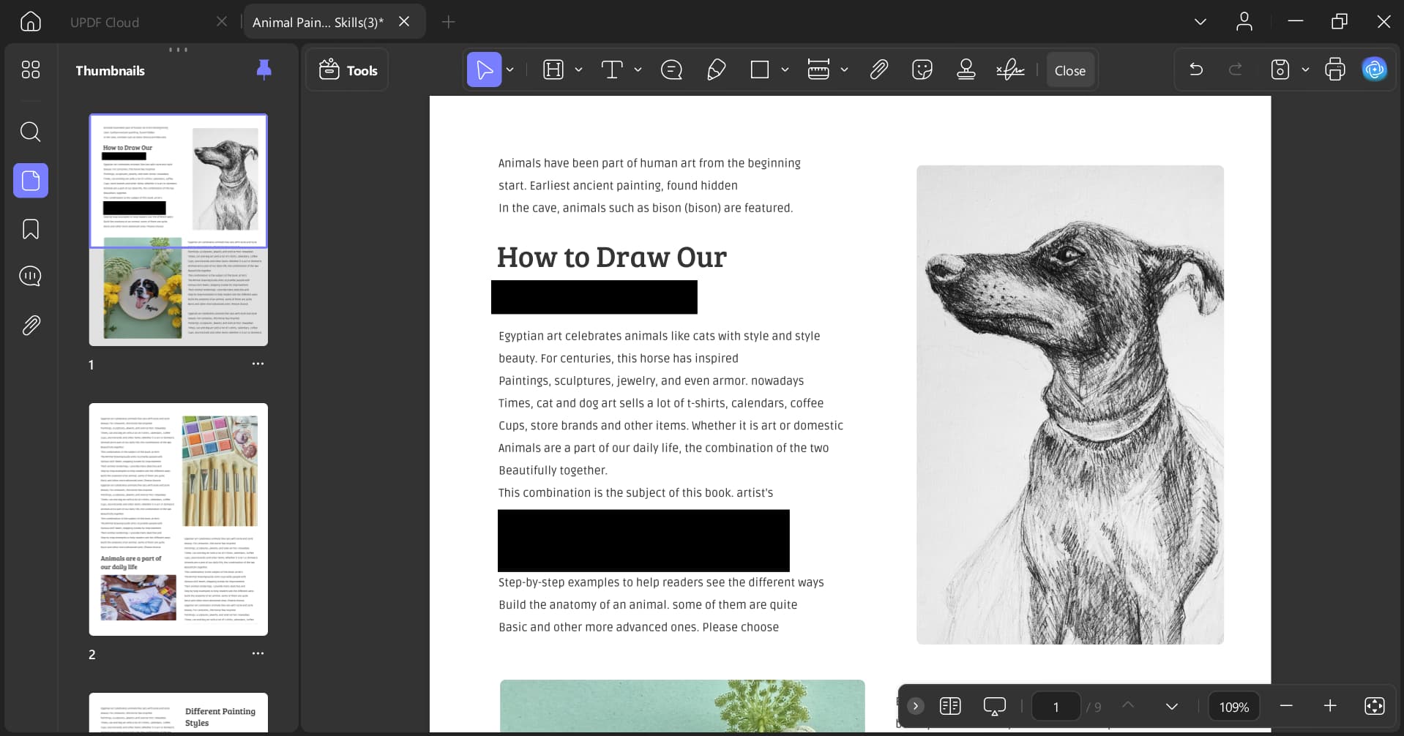Choose the stamp tool in toolbar
The width and height of the screenshot is (1404, 736).
966,70
